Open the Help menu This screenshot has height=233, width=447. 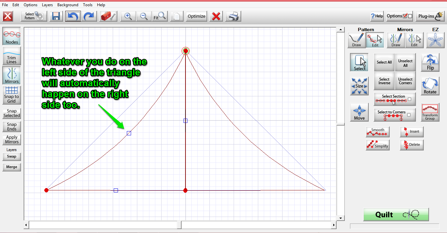(x=101, y=5)
